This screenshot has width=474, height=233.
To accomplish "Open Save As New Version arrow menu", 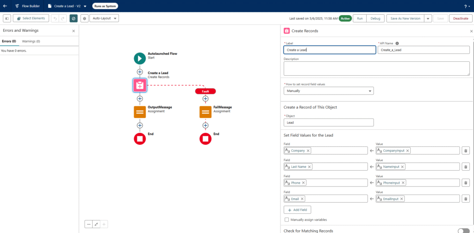I will coord(428,18).
